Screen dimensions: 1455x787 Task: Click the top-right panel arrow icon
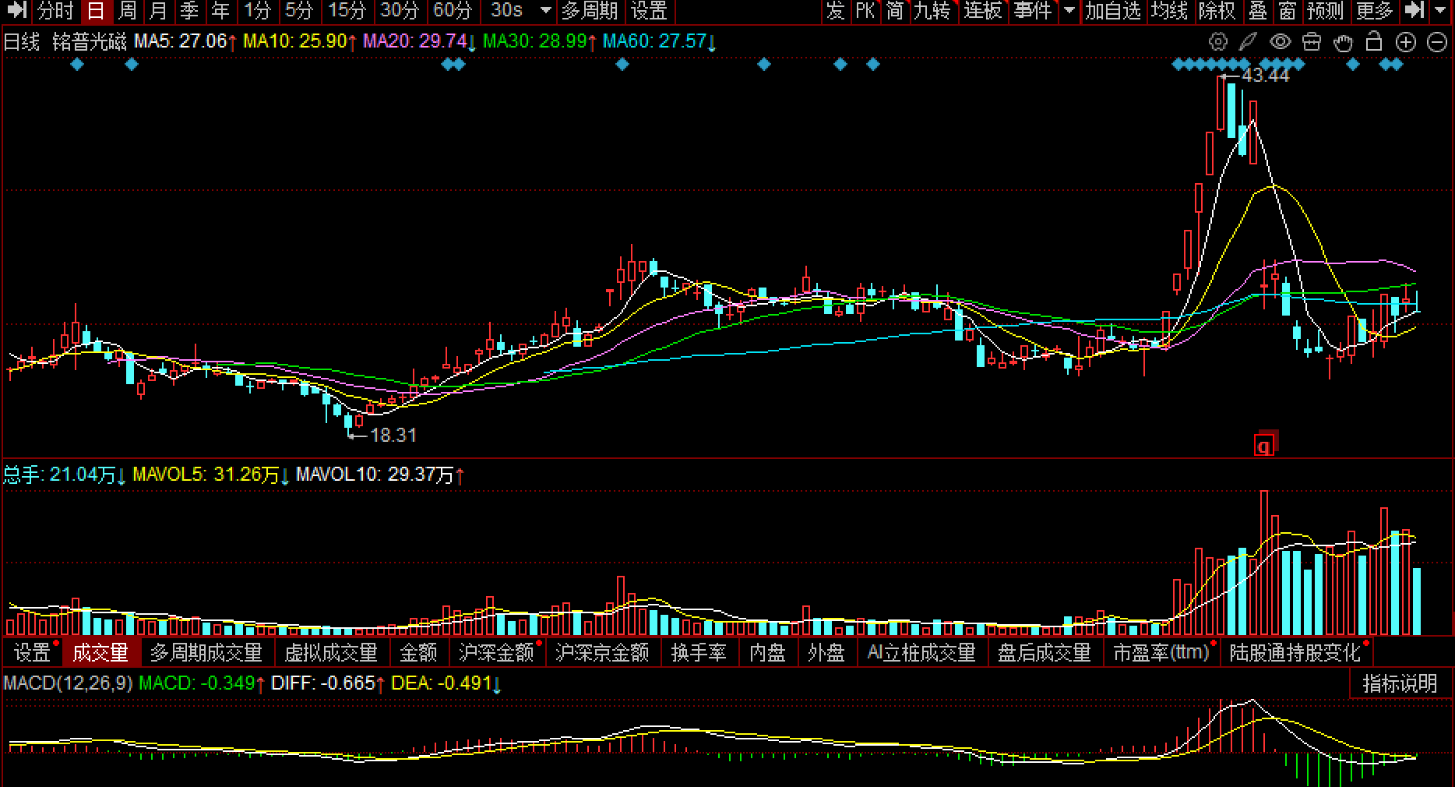(1414, 10)
